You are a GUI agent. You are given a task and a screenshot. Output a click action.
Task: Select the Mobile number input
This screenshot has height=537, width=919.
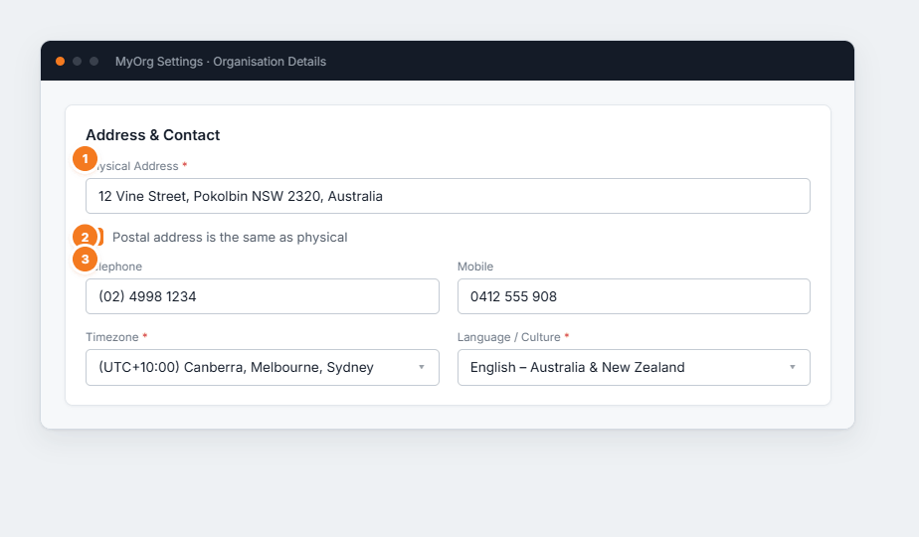[x=634, y=296]
